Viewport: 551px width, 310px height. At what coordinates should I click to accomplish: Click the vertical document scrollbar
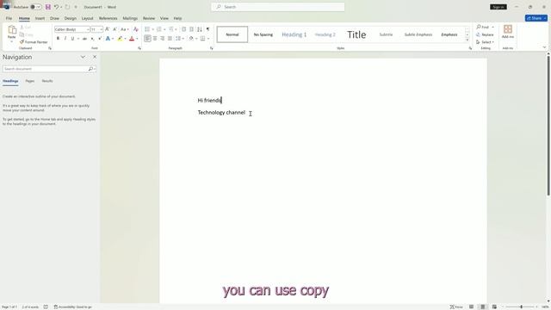pyautogui.click(x=548, y=125)
